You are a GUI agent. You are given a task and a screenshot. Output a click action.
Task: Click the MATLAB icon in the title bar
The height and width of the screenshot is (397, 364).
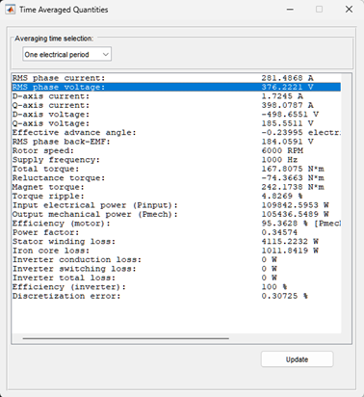(x=11, y=10)
